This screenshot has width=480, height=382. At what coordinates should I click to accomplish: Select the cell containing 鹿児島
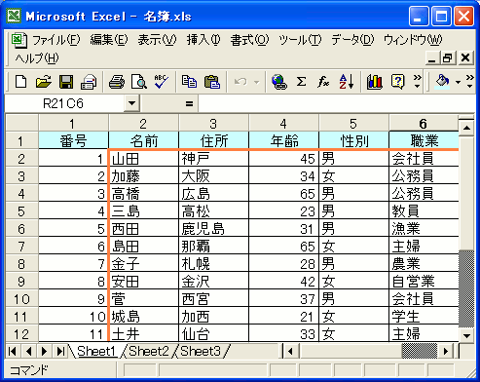214,229
